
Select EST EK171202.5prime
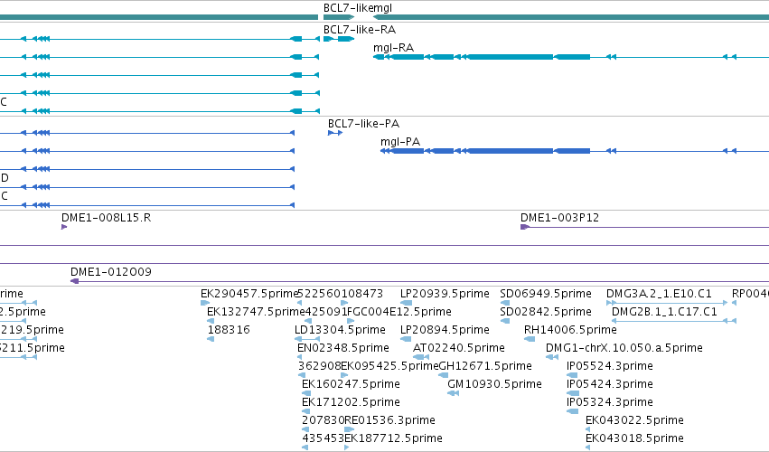click(351, 402)
